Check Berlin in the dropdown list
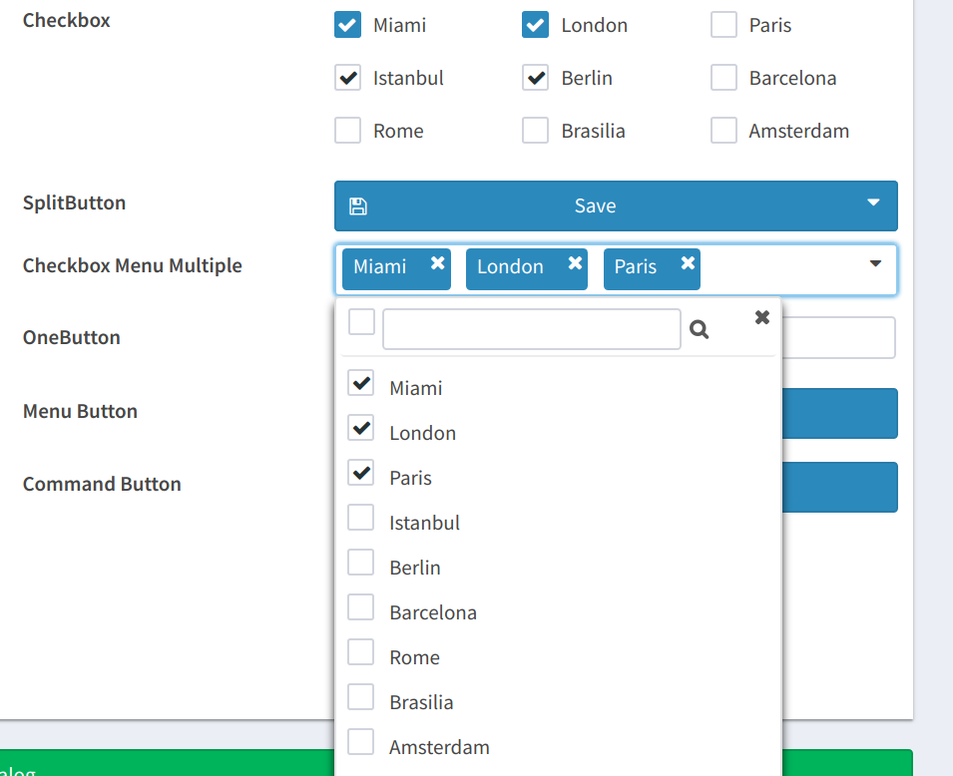The image size is (953, 776). coord(360,562)
